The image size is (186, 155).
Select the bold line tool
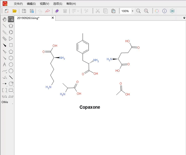(11, 77)
